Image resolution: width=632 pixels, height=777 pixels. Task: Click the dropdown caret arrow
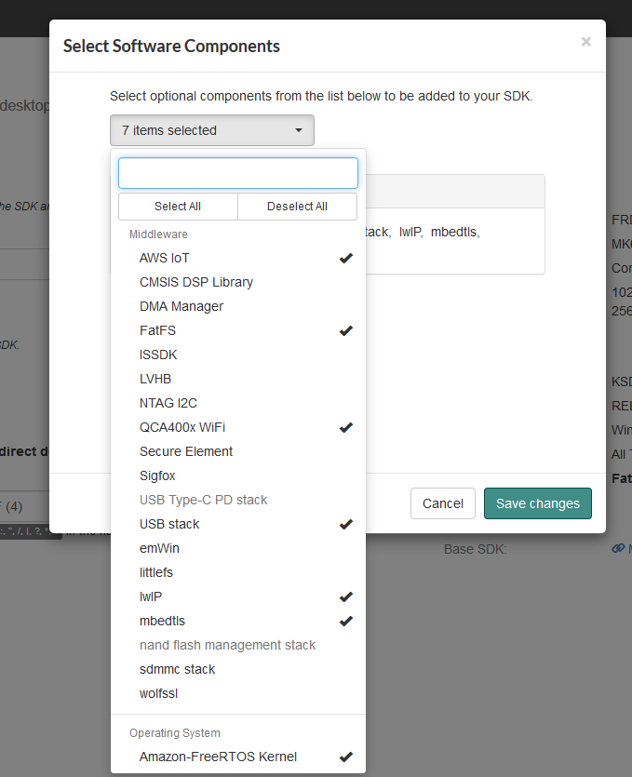[299, 131]
